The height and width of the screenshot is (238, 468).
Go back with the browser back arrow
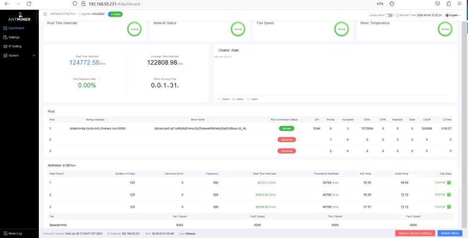(7, 4)
